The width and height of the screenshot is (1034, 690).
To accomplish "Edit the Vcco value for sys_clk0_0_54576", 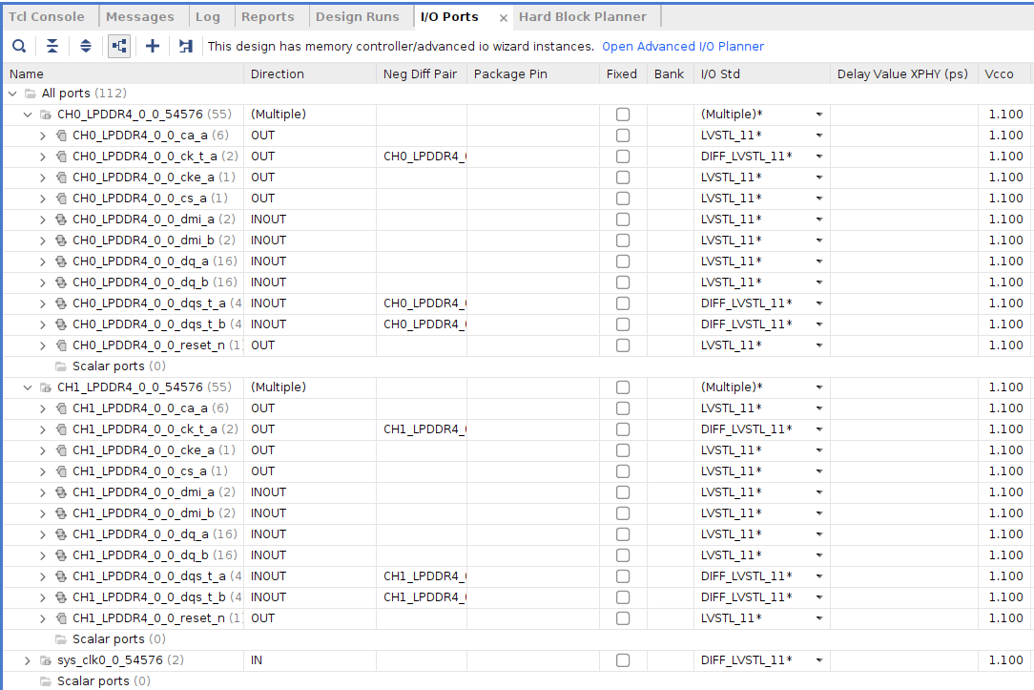I will pos(1005,659).
